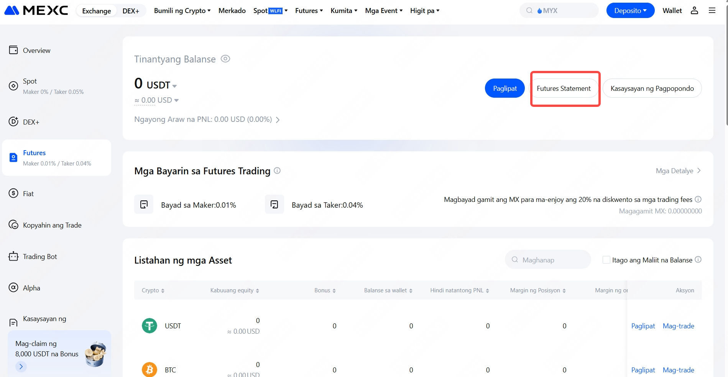Click the search magnifier icon in header
The width and height of the screenshot is (728, 377).
click(529, 11)
